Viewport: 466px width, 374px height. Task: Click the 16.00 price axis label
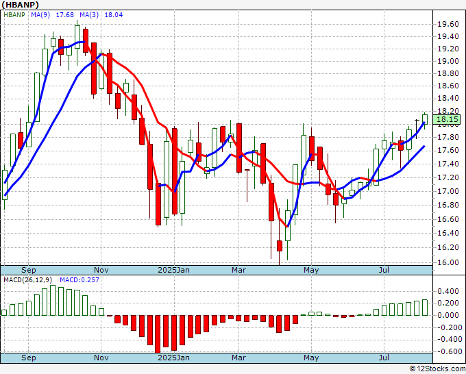tap(448, 262)
